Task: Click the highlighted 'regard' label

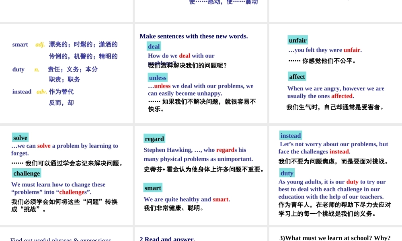Action: [154, 139]
